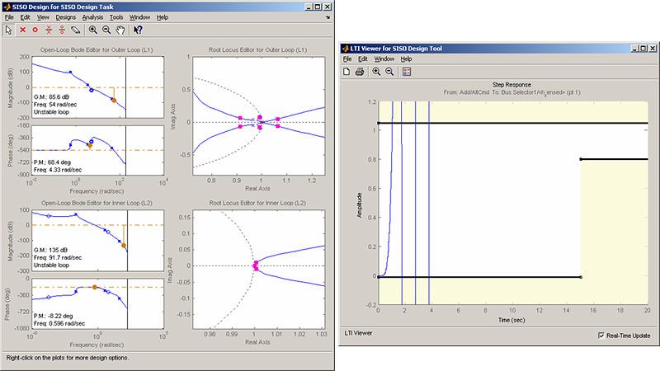Open the Help menu in LTI Viewer
The image size is (660, 371).
click(x=406, y=59)
